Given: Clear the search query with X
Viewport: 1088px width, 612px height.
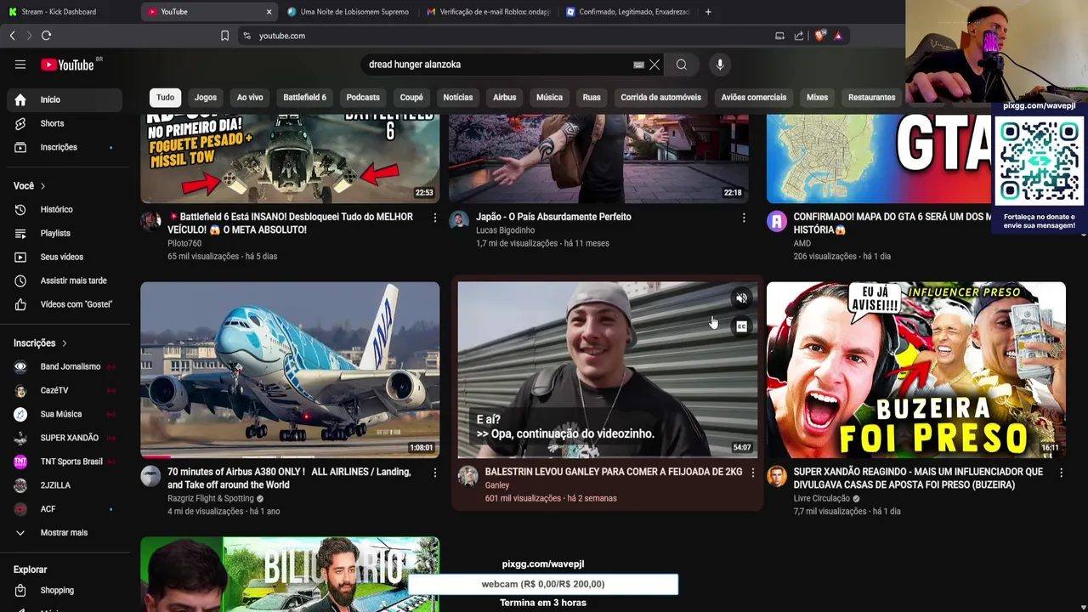Looking at the screenshot, I should [654, 65].
